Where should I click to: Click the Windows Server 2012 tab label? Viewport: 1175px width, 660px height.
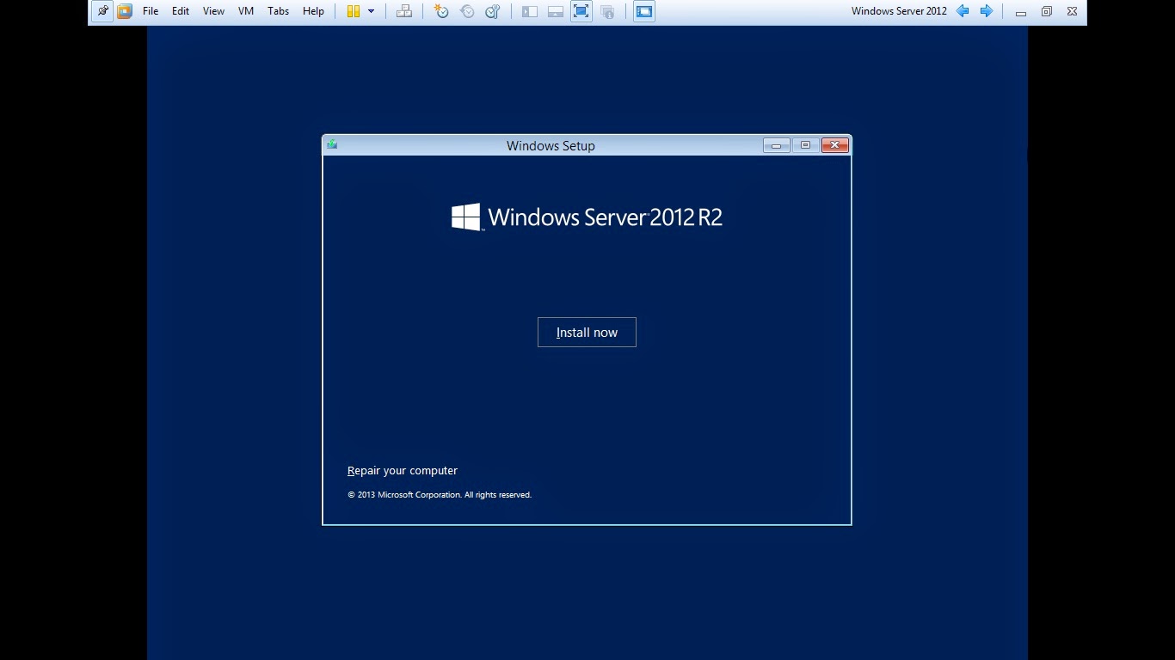coord(899,11)
